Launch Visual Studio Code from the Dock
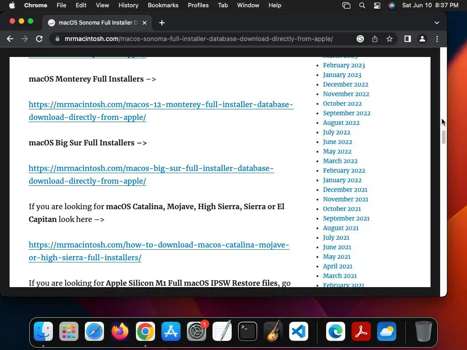The height and width of the screenshot is (350, 467). tap(299, 331)
